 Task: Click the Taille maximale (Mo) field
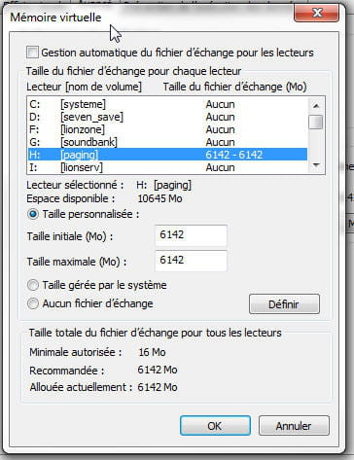pos(191,261)
